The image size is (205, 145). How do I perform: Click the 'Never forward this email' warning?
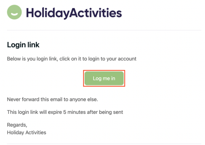click(52, 100)
